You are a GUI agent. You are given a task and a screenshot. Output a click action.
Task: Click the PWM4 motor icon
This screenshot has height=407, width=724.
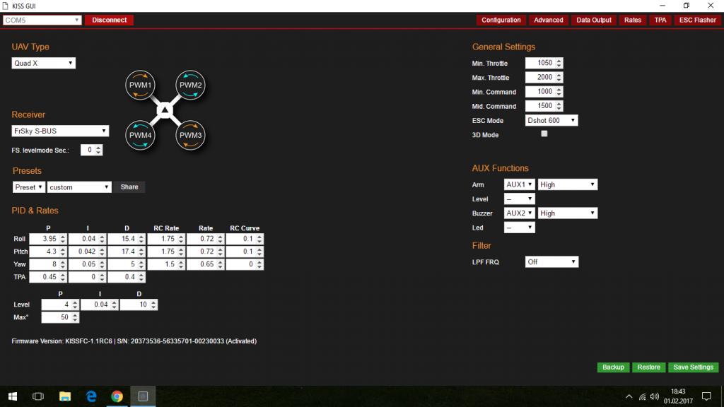pyautogui.click(x=140, y=135)
